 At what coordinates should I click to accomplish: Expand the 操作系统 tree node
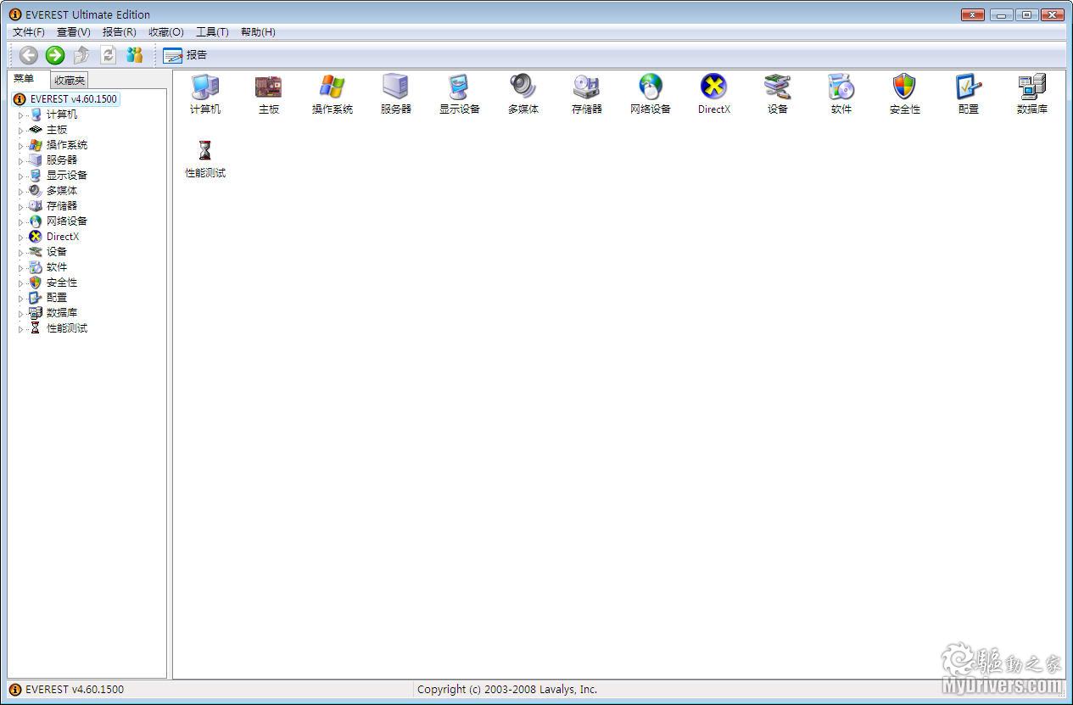click(x=21, y=145)
